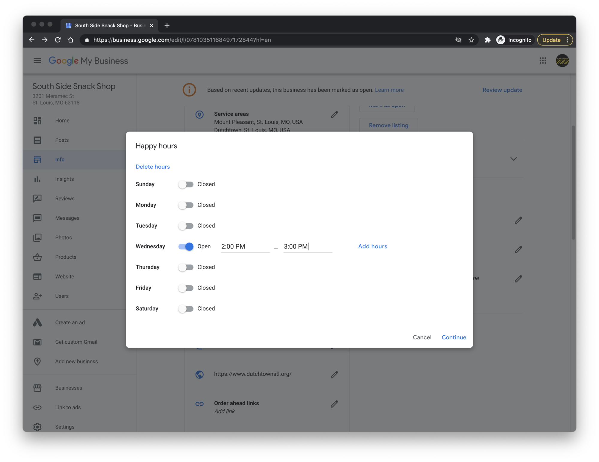Click the Order ahead links chain icon
The height and width of the screenshot is (462, 599).
199,404
